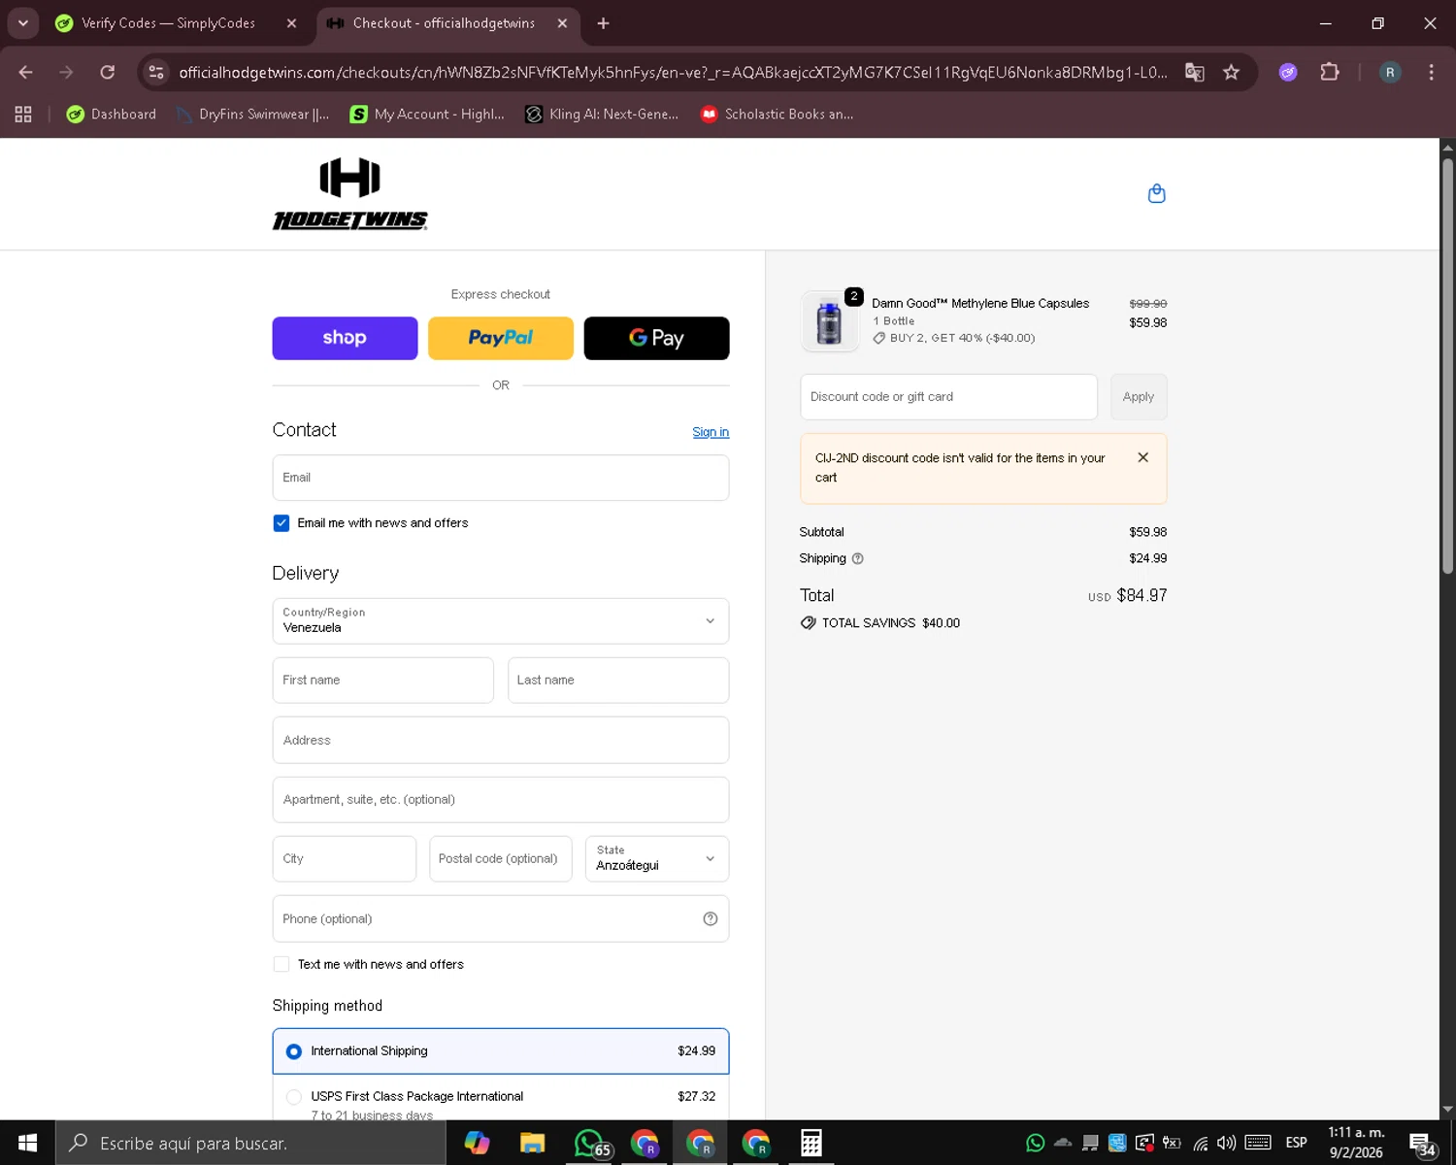Open the DryFins Swimwear bookmark
The width and height of the screenshot is (1456, 1165).
(x=253, y=115)
